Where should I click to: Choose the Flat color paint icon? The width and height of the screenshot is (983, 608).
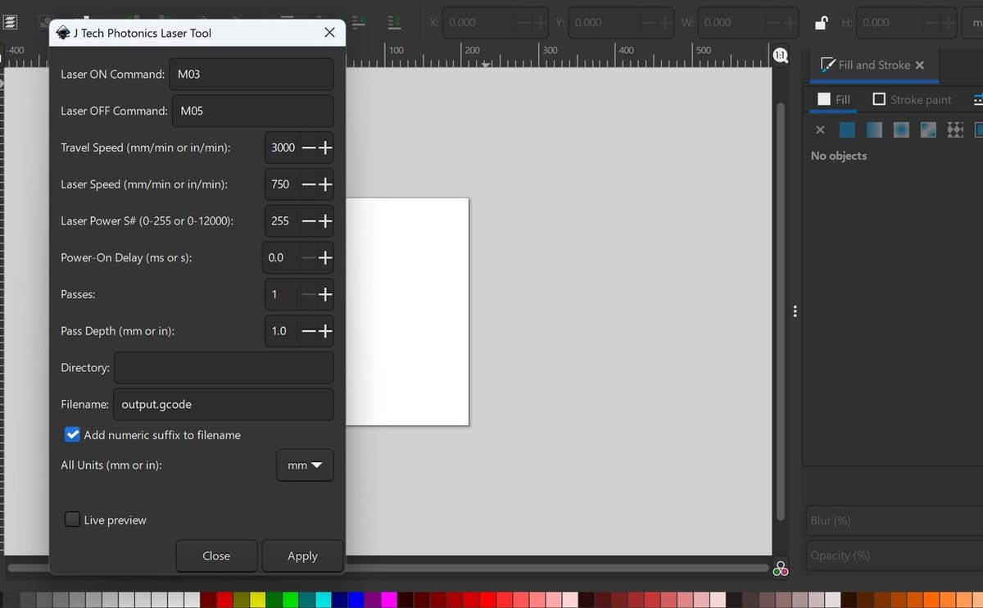(x=848, y=129)
